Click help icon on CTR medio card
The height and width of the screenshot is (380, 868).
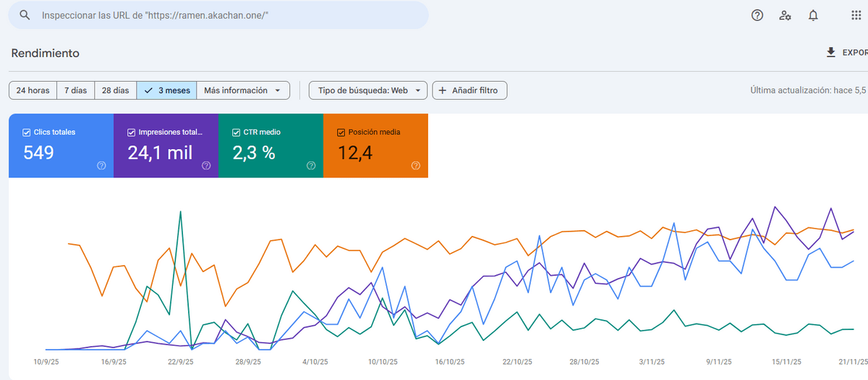[x=311, y=166]
